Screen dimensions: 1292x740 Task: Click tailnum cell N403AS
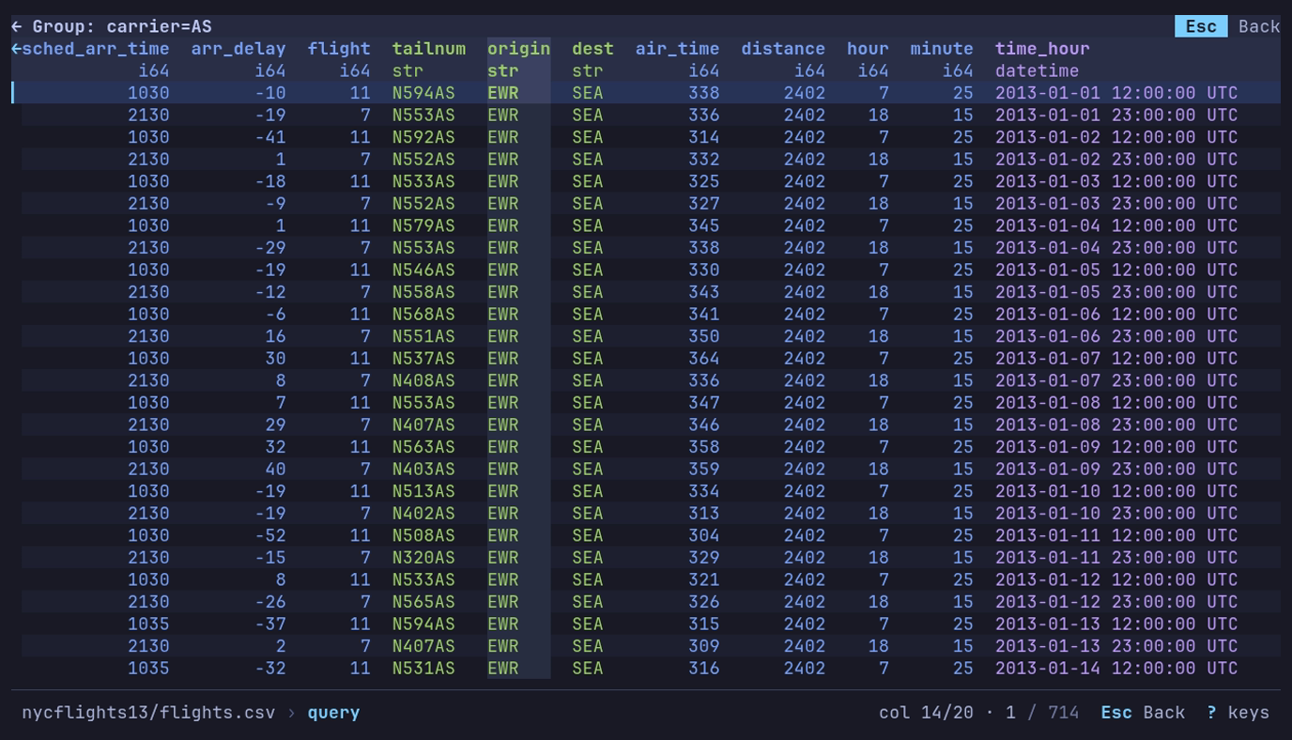click(x=423, y=469)
